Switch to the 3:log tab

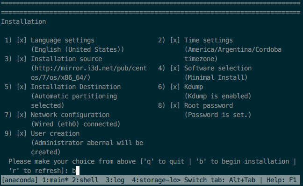coord(115,180)
